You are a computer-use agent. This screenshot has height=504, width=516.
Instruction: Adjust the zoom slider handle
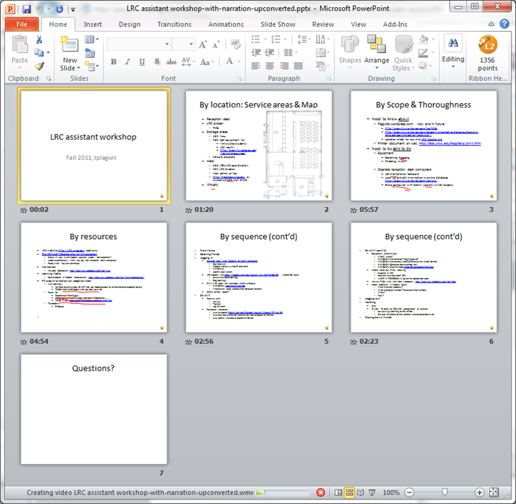(x=445, y=492)
